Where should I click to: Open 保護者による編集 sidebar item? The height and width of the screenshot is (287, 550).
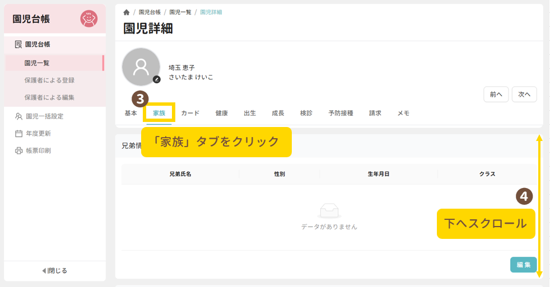click(49, 97)
